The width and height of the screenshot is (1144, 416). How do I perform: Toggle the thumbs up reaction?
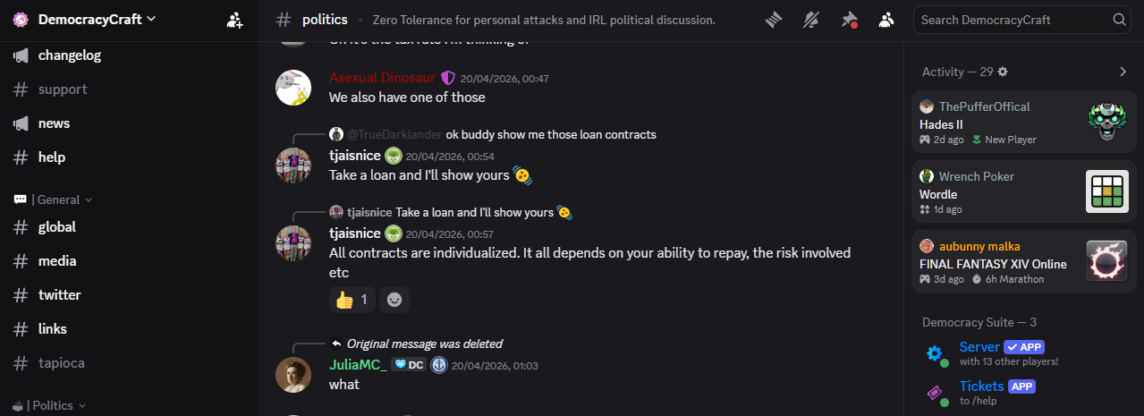pos(352,300)
